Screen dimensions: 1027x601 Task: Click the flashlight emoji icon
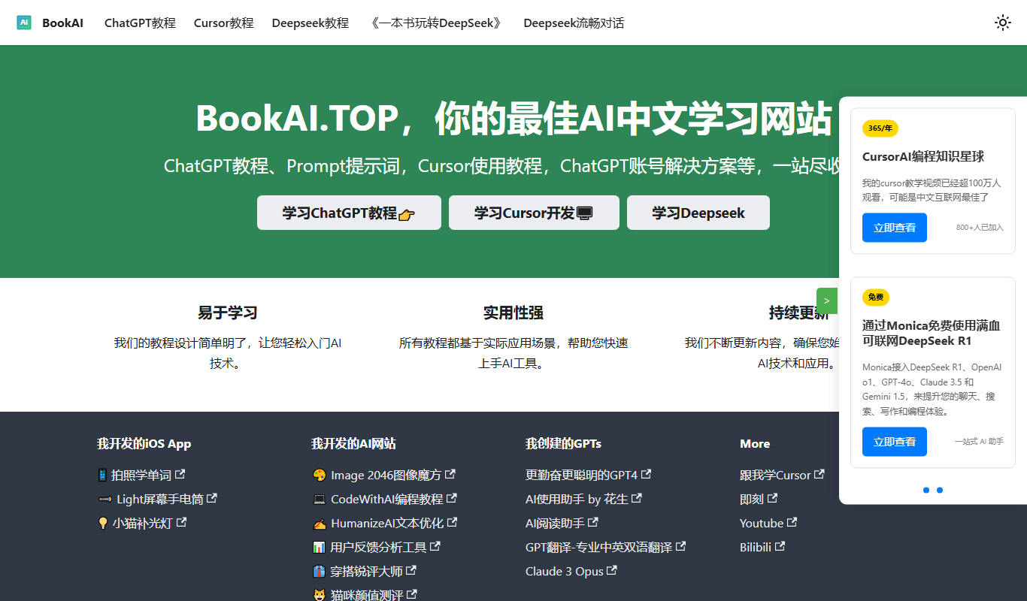105,499
